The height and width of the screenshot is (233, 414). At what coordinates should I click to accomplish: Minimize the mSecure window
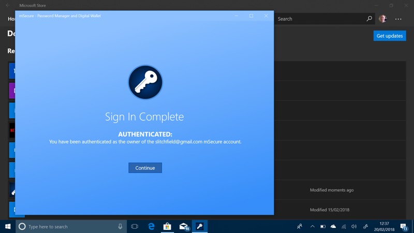point(236,16)
